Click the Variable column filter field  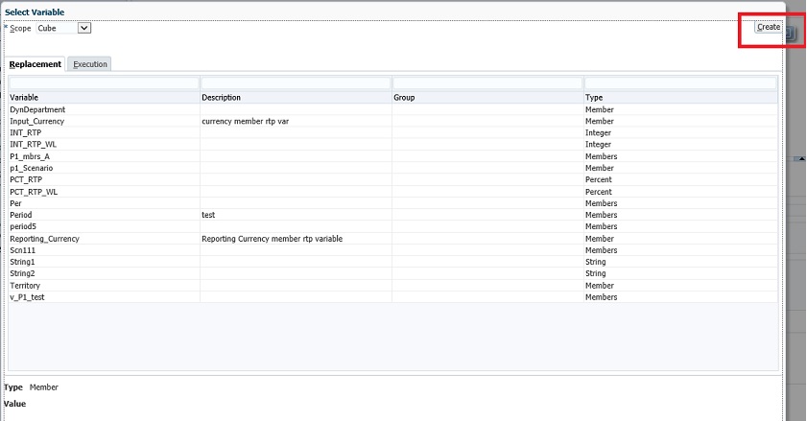point(104,83)
